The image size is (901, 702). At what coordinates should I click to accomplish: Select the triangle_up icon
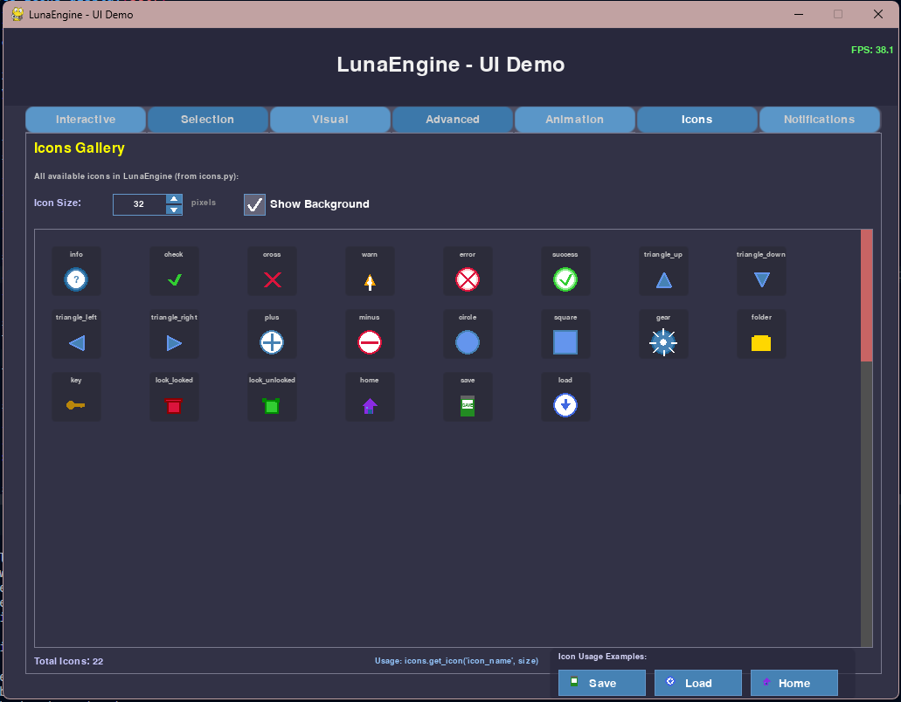pos(663,279)
